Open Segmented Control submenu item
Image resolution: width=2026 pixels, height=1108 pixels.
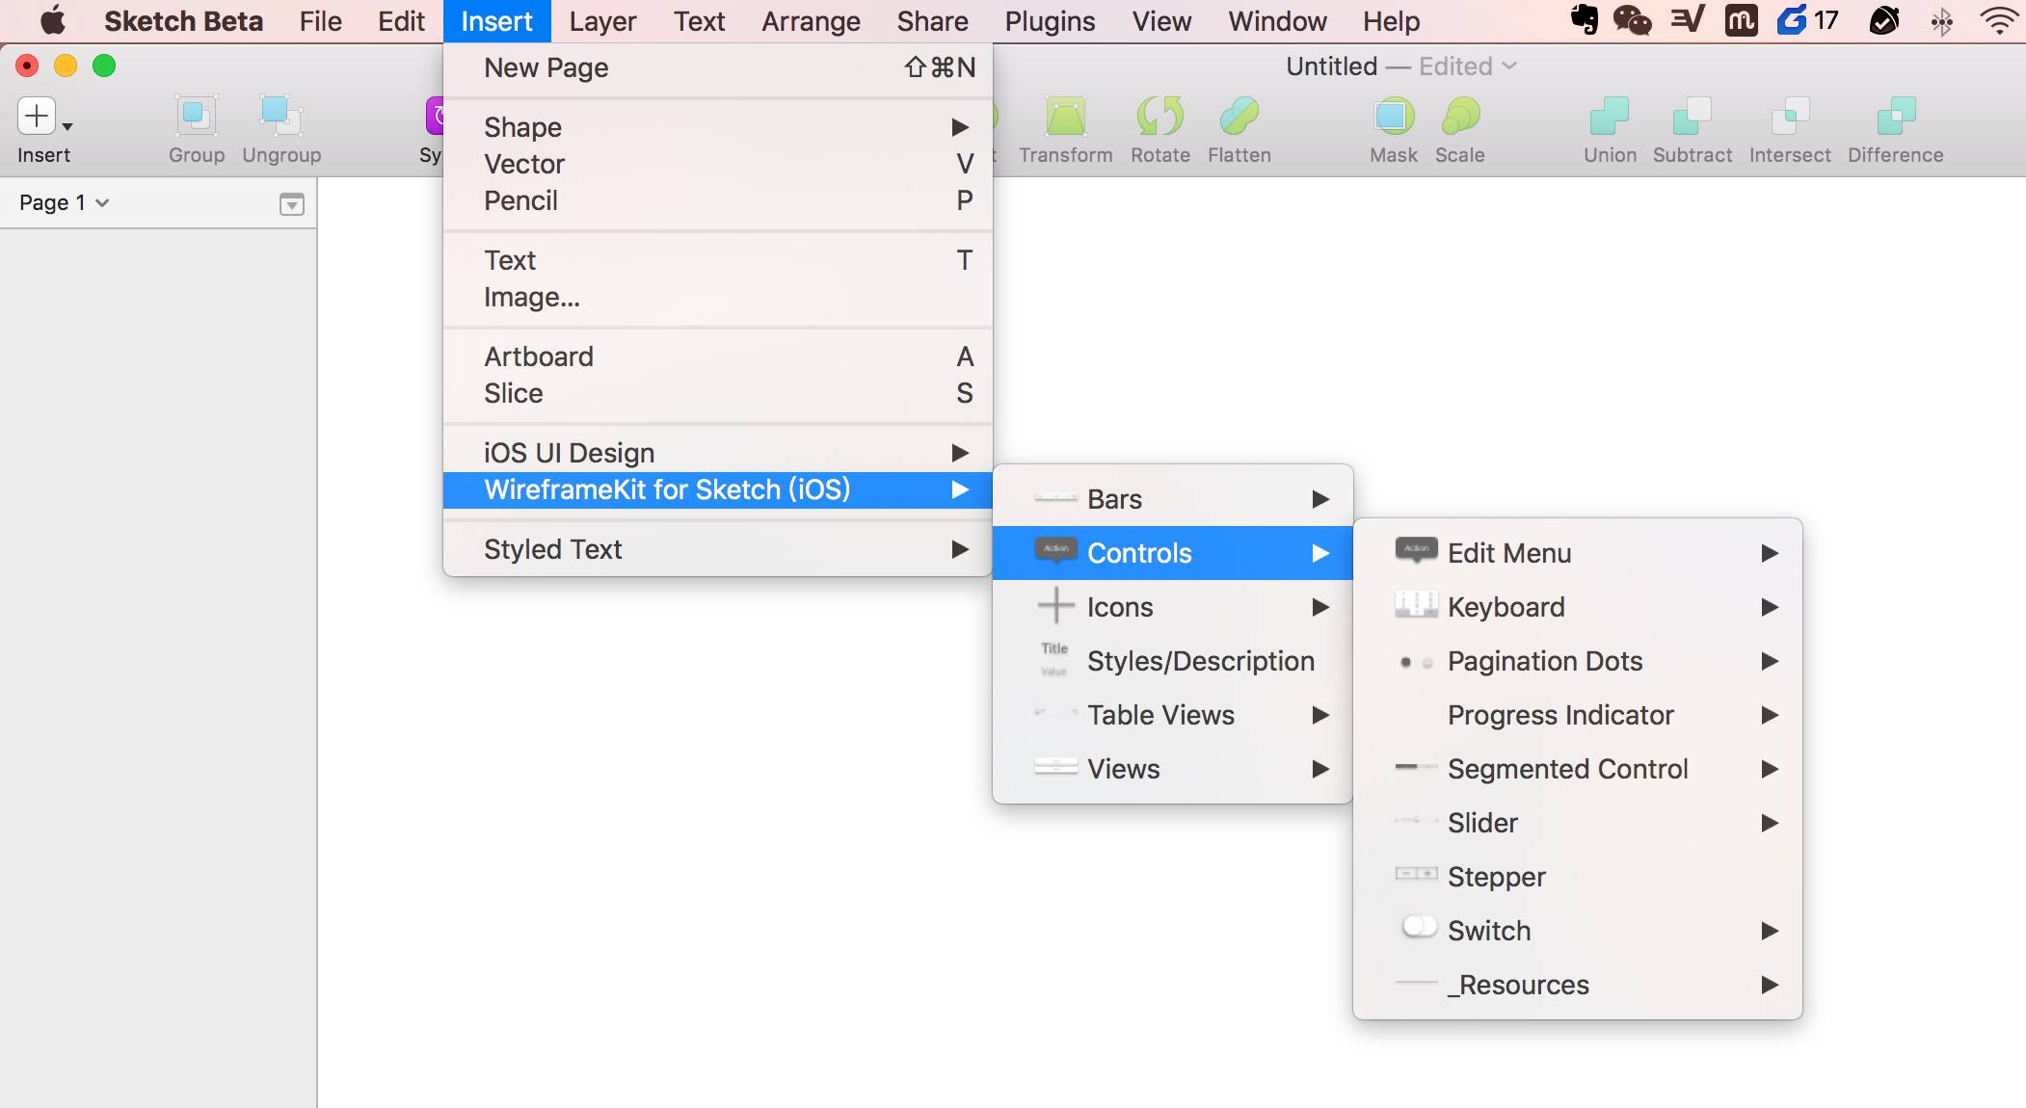tap(1578, 769)
